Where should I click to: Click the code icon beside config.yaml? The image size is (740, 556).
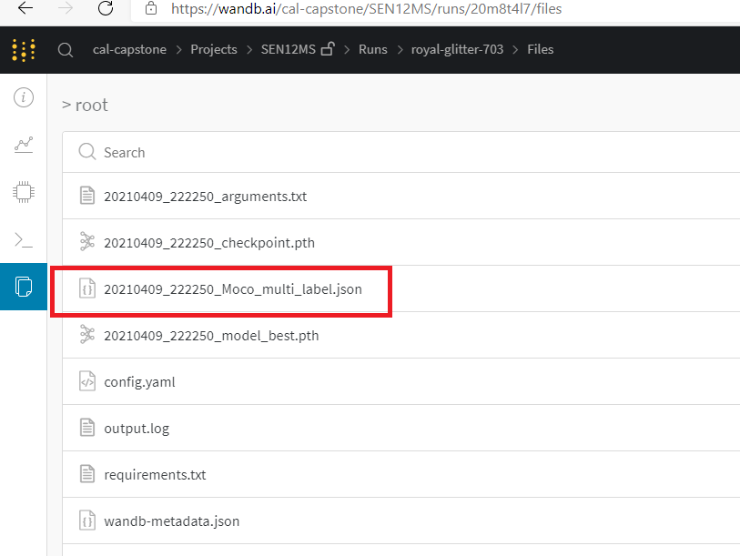coord(86,381)
